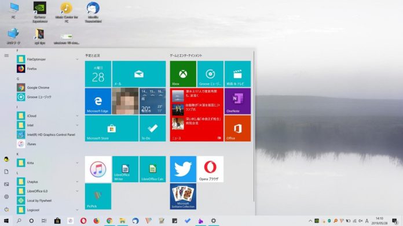Screen dimensions: 403x226
Task: Click the taskbar search icon
Action: tap(19, 221)
